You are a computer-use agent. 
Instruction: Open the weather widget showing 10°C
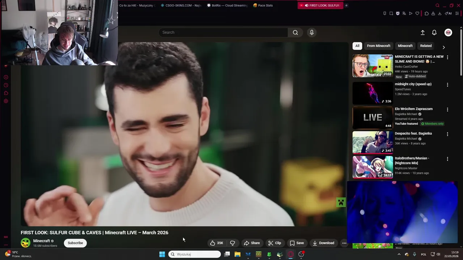pyautogui.click(x=18, y=254)
